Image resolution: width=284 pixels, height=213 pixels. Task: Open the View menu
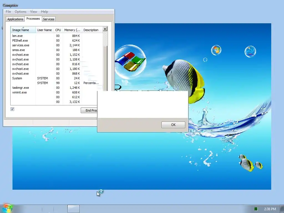[34, 12]
